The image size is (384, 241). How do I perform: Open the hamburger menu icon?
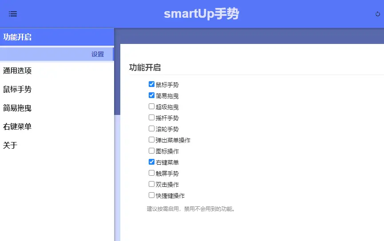(13, 14)
